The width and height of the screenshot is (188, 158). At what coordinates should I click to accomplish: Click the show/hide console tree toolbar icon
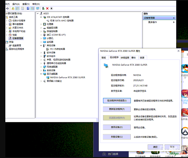(17, 9)
